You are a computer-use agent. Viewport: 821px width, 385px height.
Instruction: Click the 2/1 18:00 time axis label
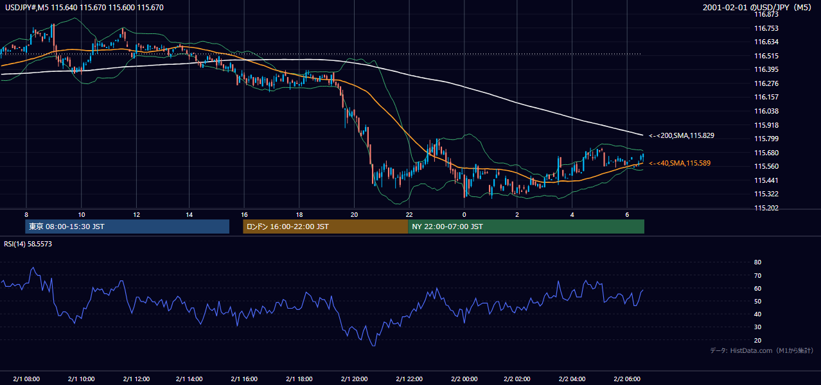pos(299,379)
